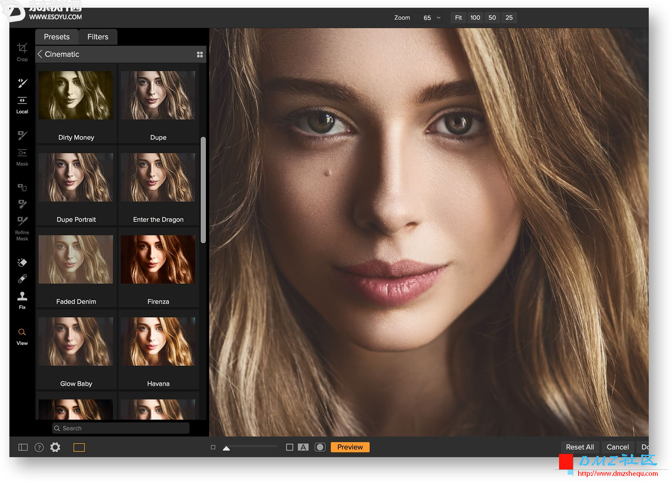Apply the Enter the Dragon preset thumbnail

click(158, 177)
